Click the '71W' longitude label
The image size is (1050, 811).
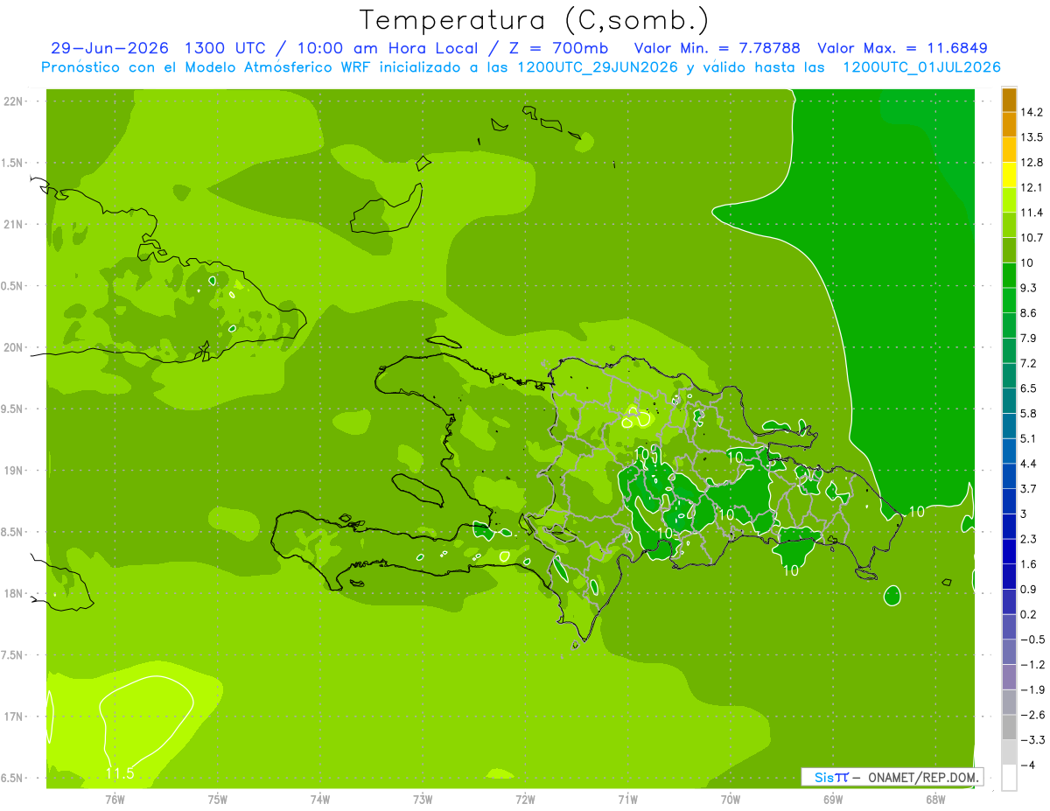pos(628,800)
